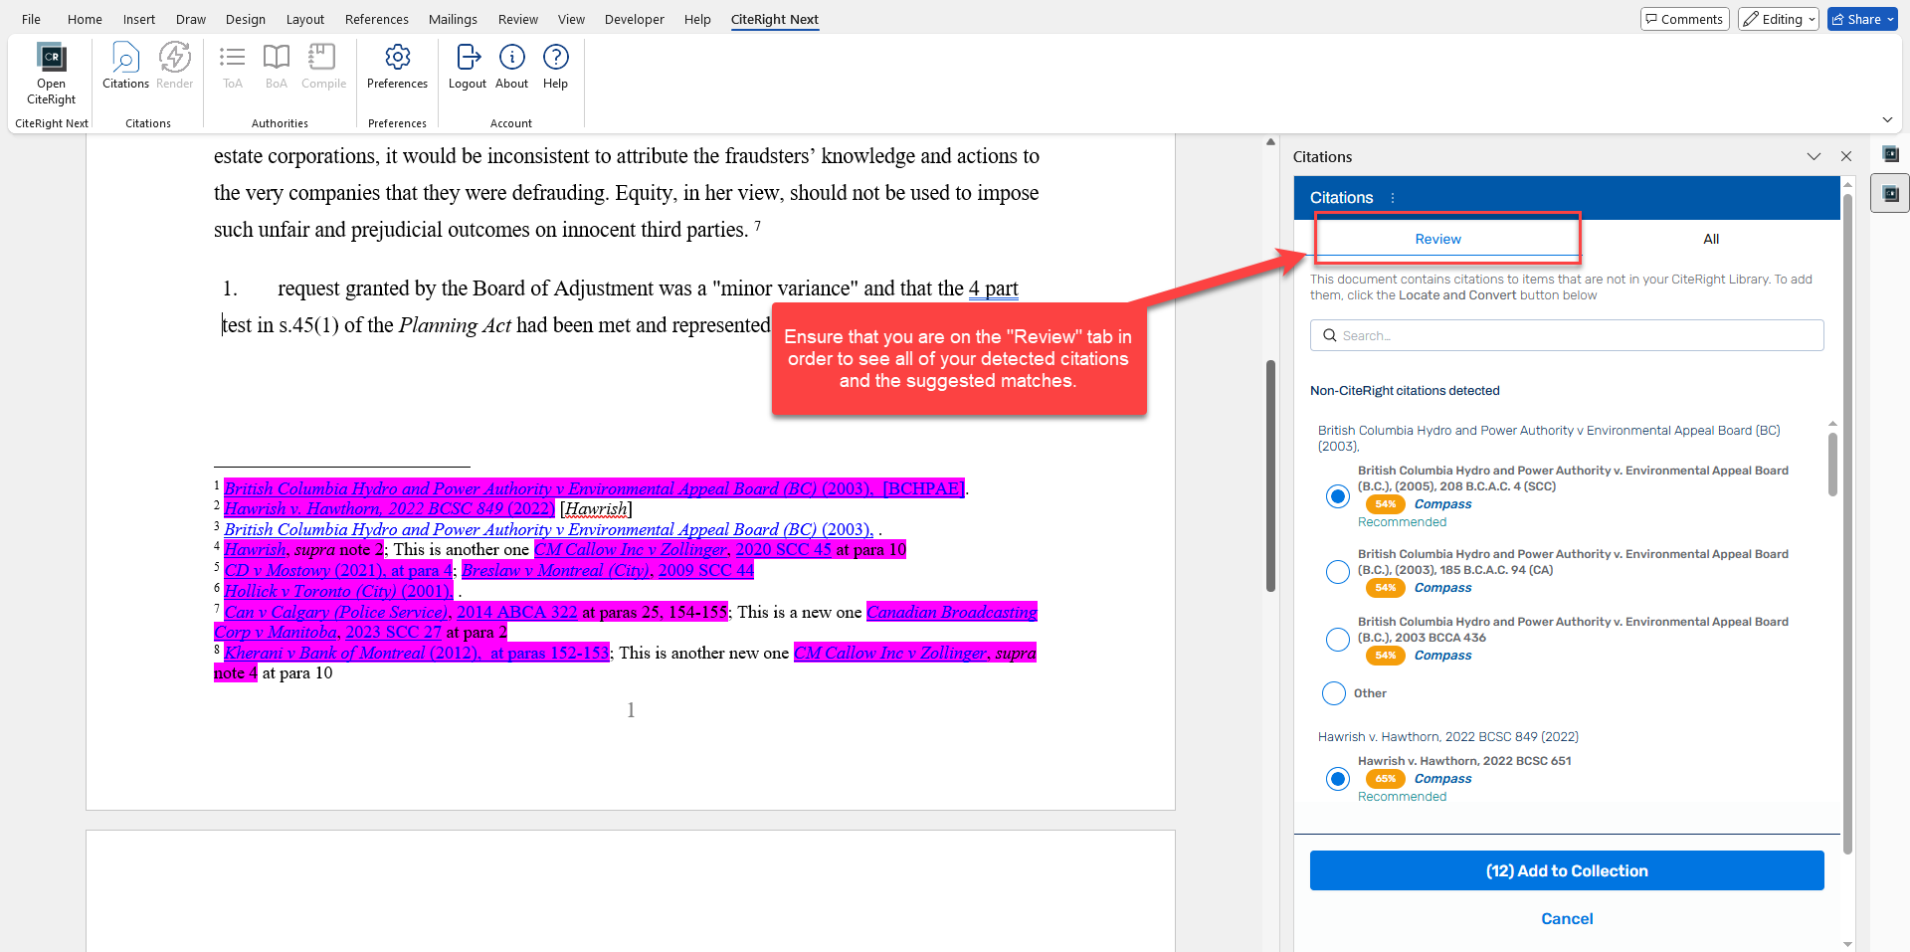The height and width of the screenshot is (952, 1910).
Task: Click the Citations pane outer scrollbar
Action: pos(1847,522)
